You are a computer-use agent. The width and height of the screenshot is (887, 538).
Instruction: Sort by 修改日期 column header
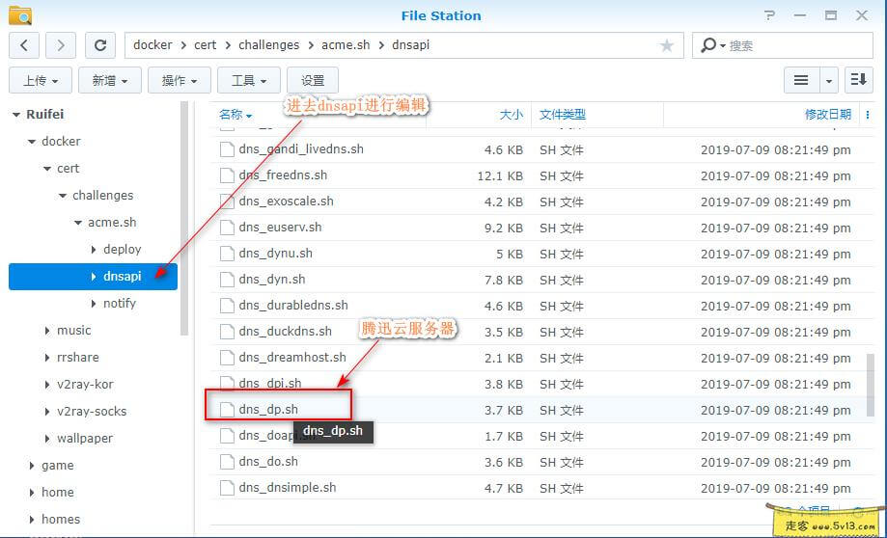pos(828,114)
